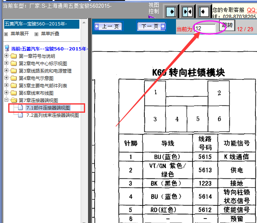Open 7.2直列线束连接器端视图 page
Screen dimensions: 257x223
click(53, 115)
